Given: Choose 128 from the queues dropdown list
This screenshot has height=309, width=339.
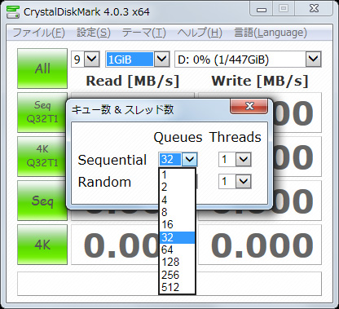Looking at the screenshot, I should [x=177, y=263].
